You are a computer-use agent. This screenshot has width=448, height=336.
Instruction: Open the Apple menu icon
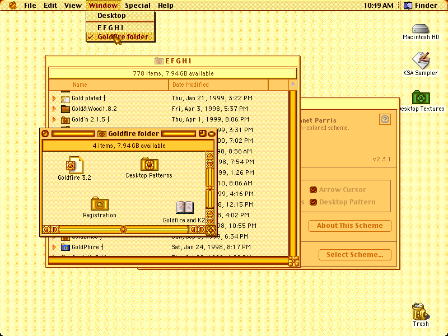tap(12, 5)
